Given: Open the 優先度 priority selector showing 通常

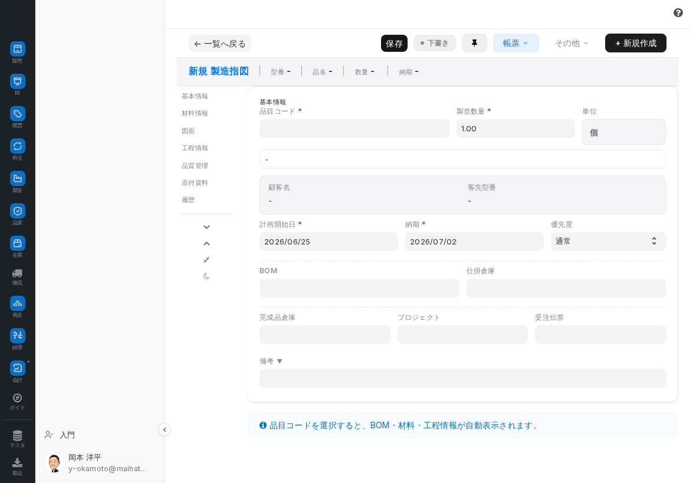Looking at the screenshot, I should (x=608, y=241).
